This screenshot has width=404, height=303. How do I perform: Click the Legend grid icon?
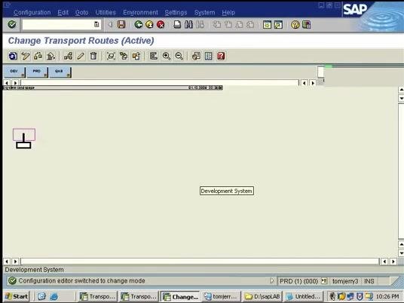(209, 56)
